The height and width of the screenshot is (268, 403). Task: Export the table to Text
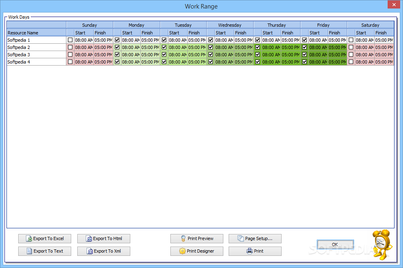click(45, 251)
